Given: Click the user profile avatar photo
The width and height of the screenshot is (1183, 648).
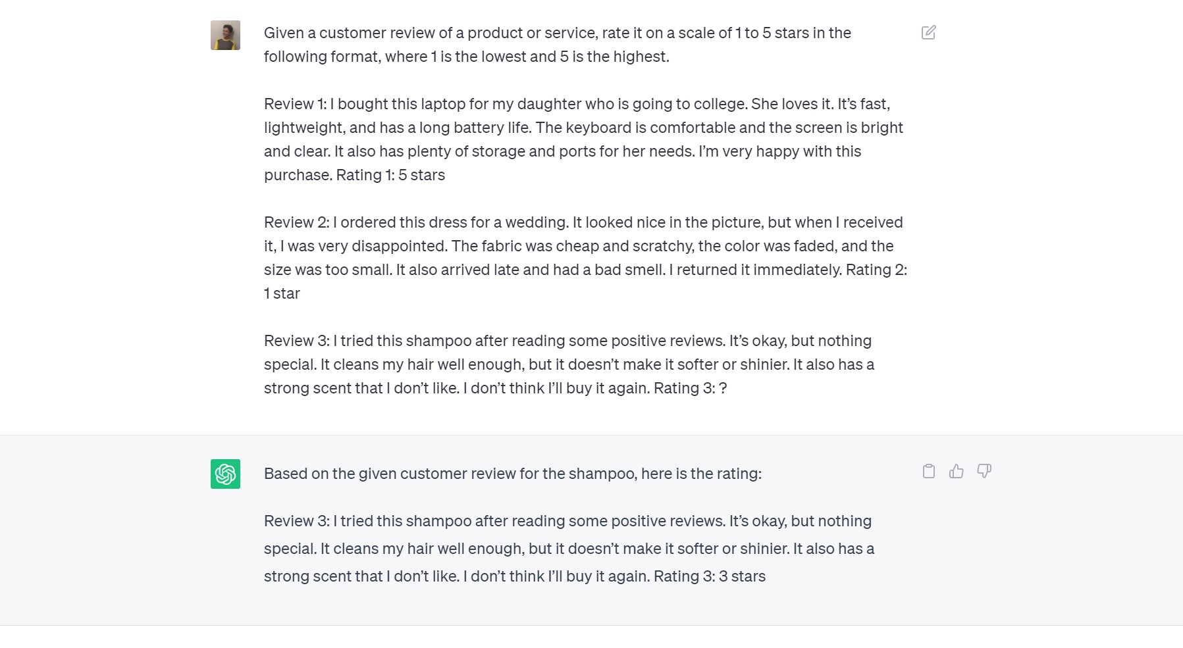Looking at the screenshot, I should (x=225, y=36).
